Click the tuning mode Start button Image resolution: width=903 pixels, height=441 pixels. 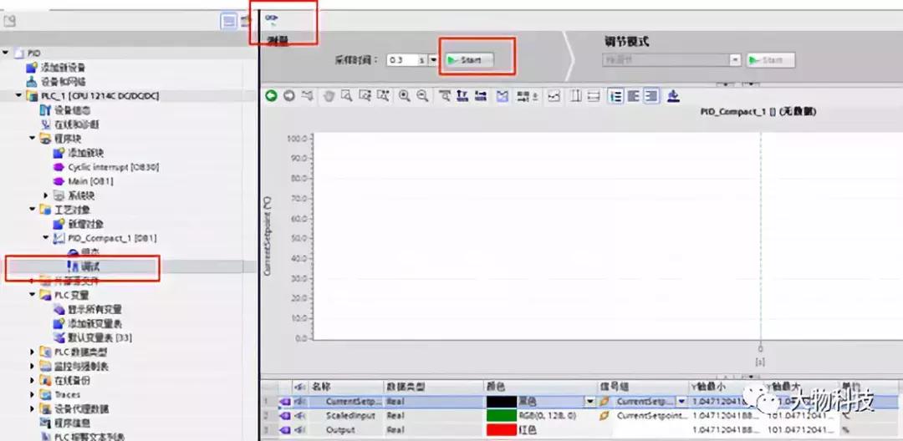point(770,60)
